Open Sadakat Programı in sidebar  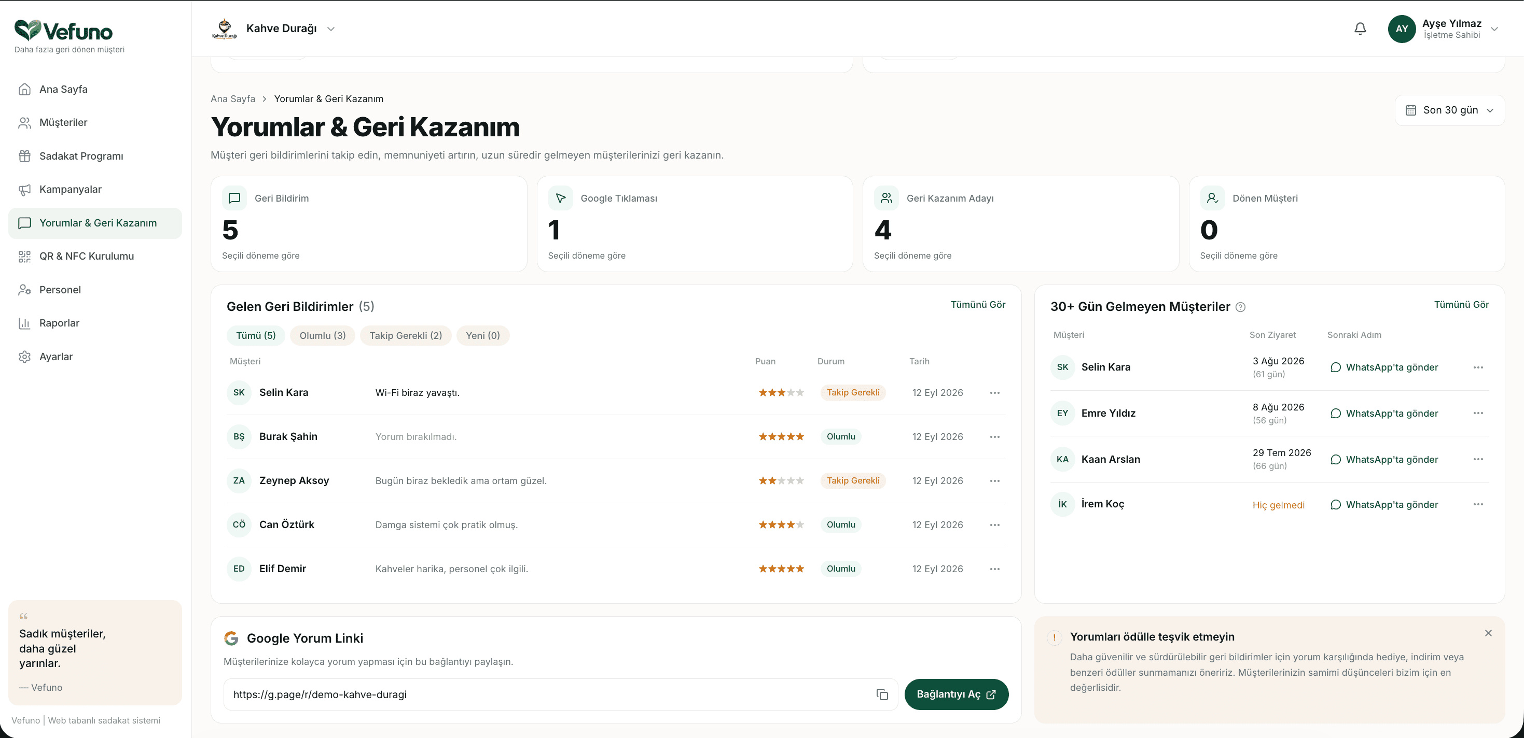pos(94,156)
